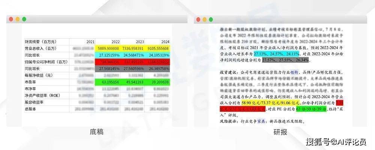Viewport: 375px width, 150px height.
Task: Click the 研报 caption under right window
Action: (280, 132)
